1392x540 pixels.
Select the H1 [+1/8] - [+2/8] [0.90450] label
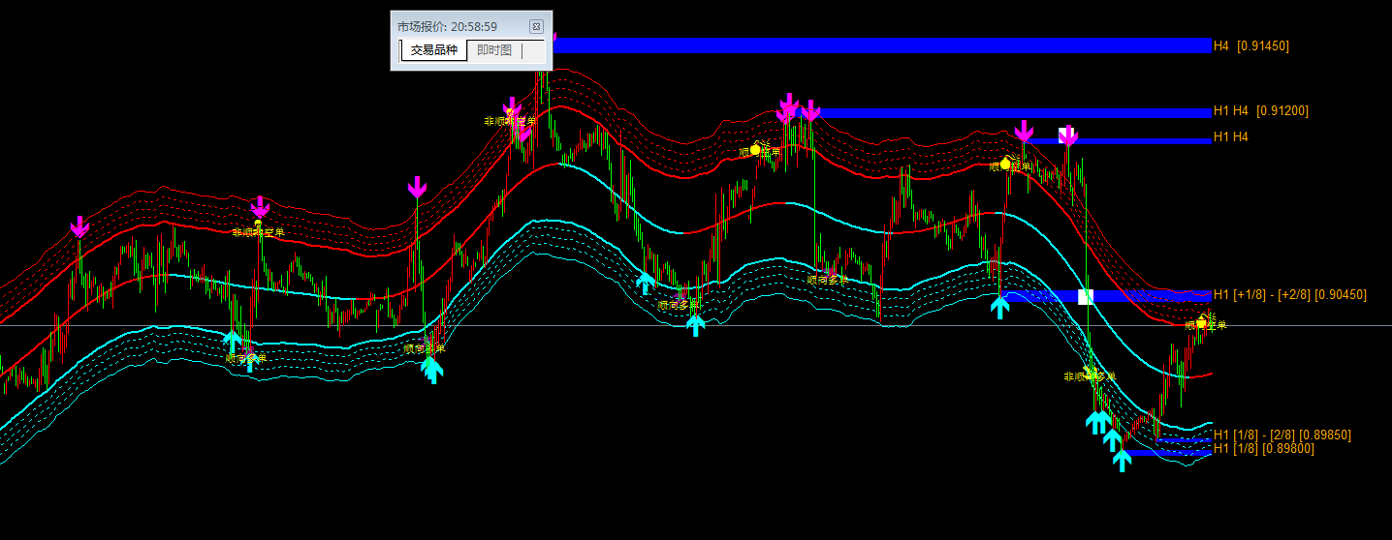(1289, 294)
